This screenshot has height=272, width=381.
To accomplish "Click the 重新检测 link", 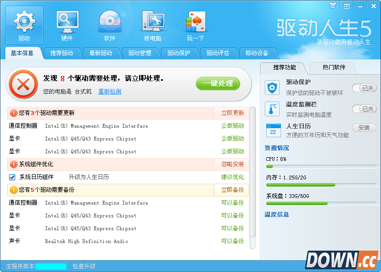I will coord(110,92).
